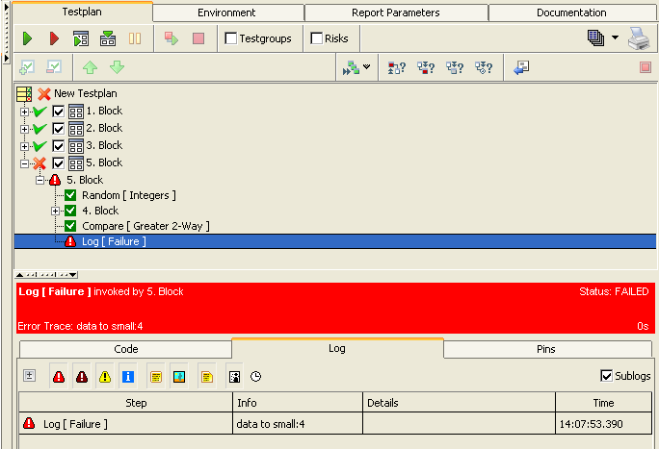Click the printer icon in the toolbar
659x449 pixels.
639,38
